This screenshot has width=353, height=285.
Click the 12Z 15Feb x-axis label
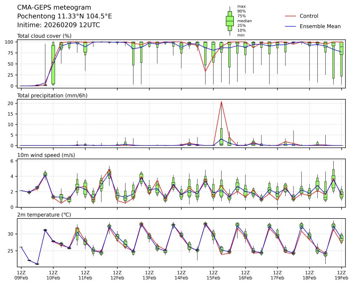(x=213, y=275)
